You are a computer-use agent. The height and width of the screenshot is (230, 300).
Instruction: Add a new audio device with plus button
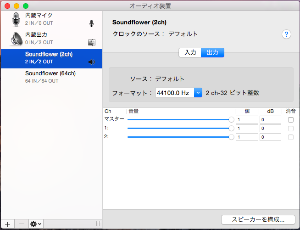coord(7,224)
